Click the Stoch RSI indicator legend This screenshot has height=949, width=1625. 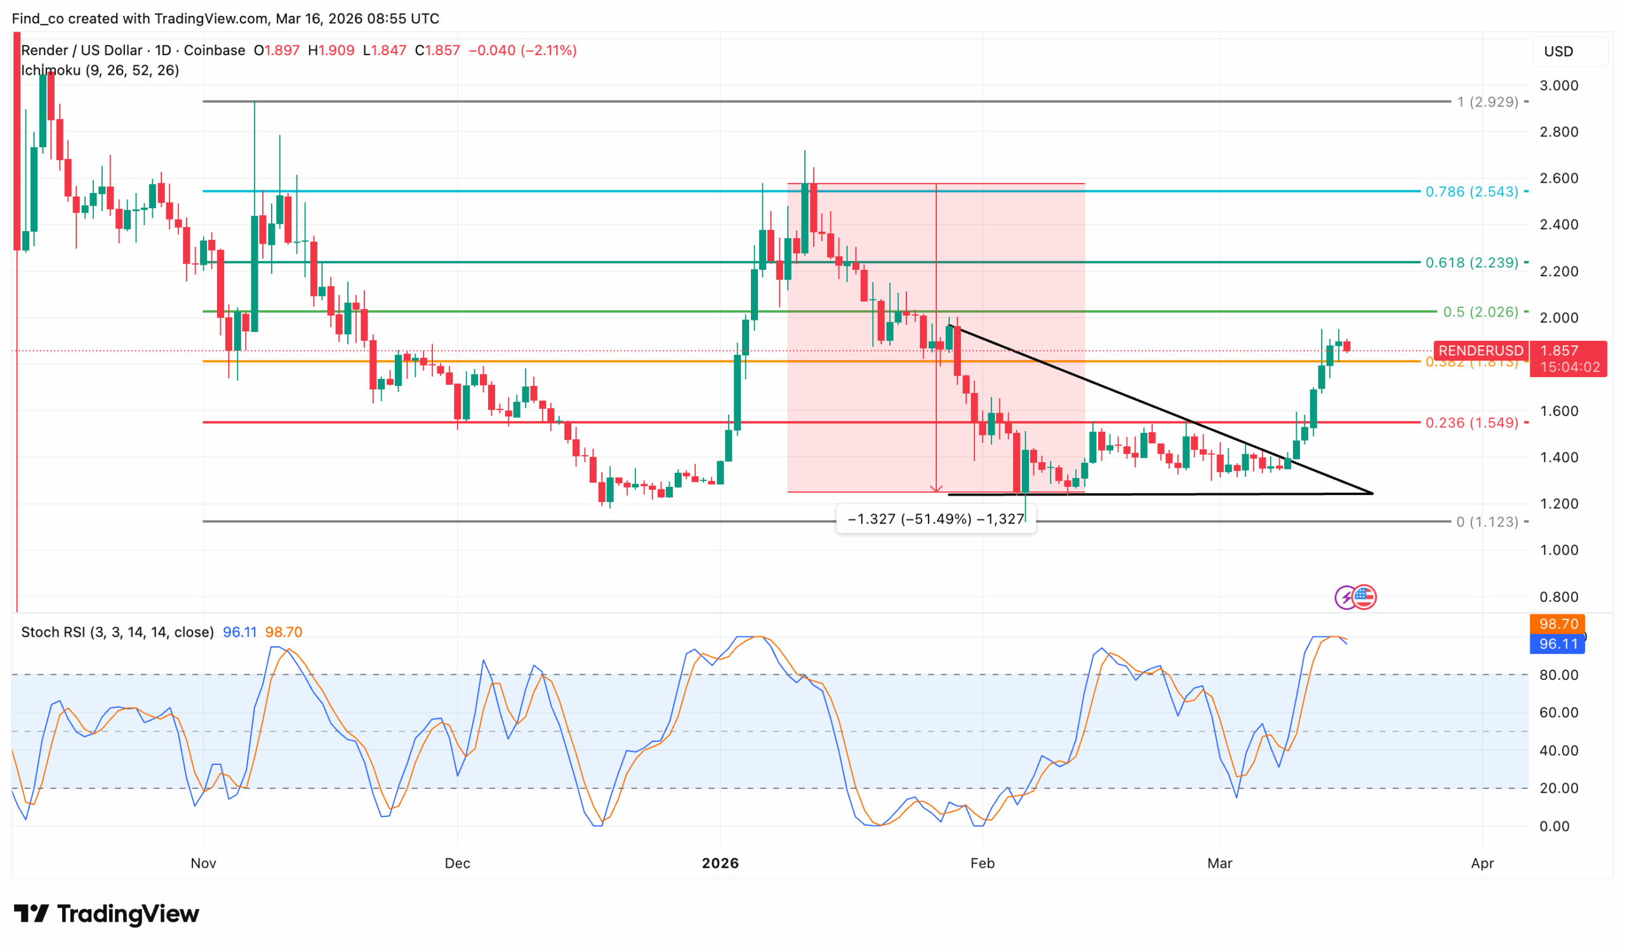[117, 632]
